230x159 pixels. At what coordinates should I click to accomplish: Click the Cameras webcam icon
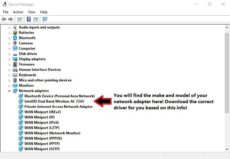coord(15,43)
